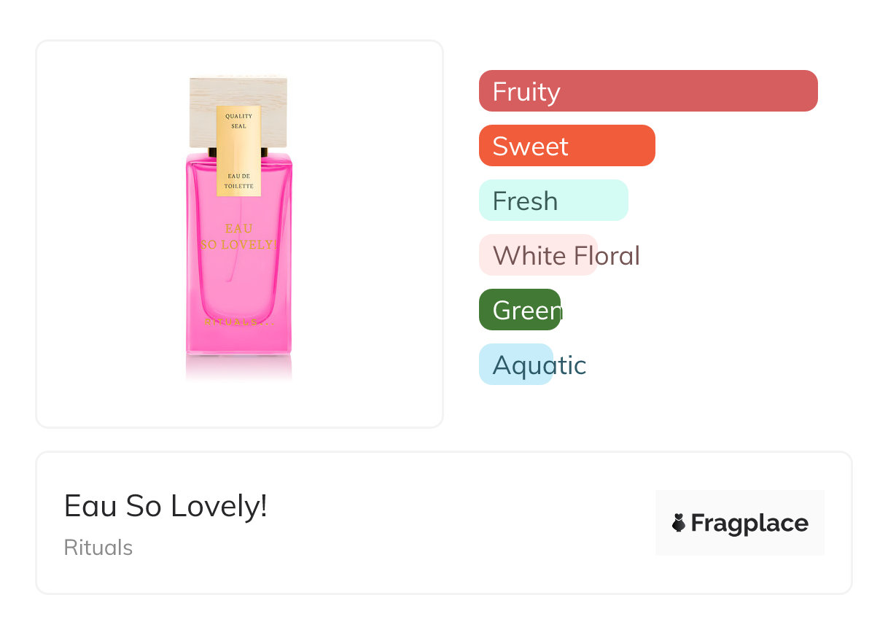The width and height of the screenshot is (888, 630).
Task: Click the black sprayer neck under the cap
Action: point(211,152)
